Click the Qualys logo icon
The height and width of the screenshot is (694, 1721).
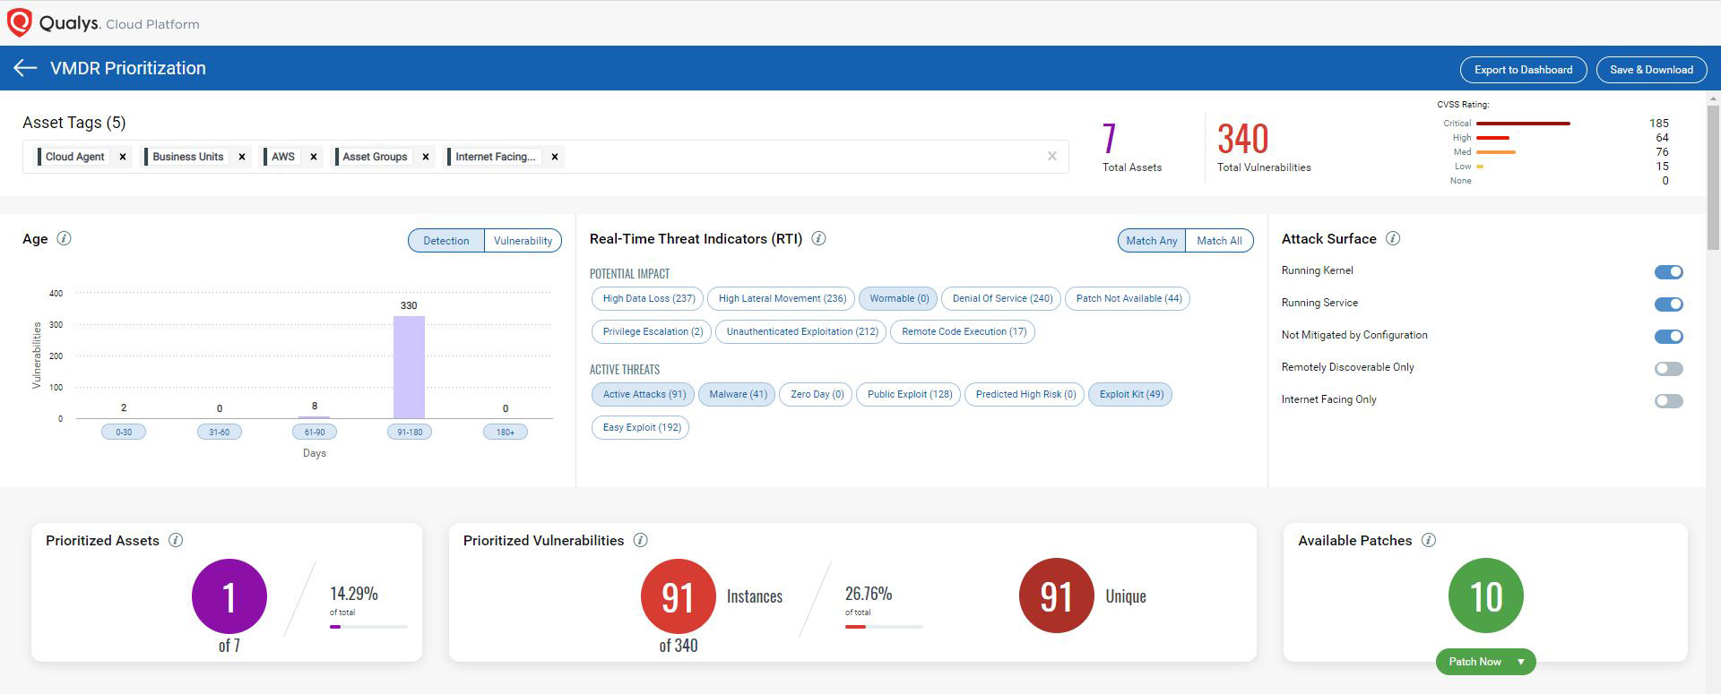(x=19, y=22)
